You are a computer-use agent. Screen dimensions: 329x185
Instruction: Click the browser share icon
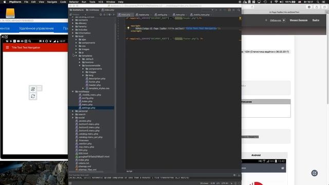(317, 7)
